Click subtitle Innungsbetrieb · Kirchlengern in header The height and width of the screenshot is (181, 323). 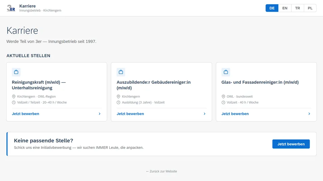(40, 10)
